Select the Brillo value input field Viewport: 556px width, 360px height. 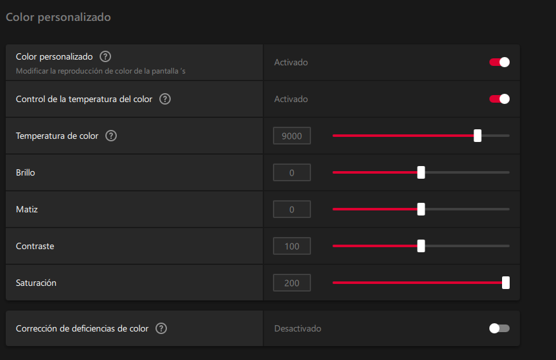coord(292,172)
